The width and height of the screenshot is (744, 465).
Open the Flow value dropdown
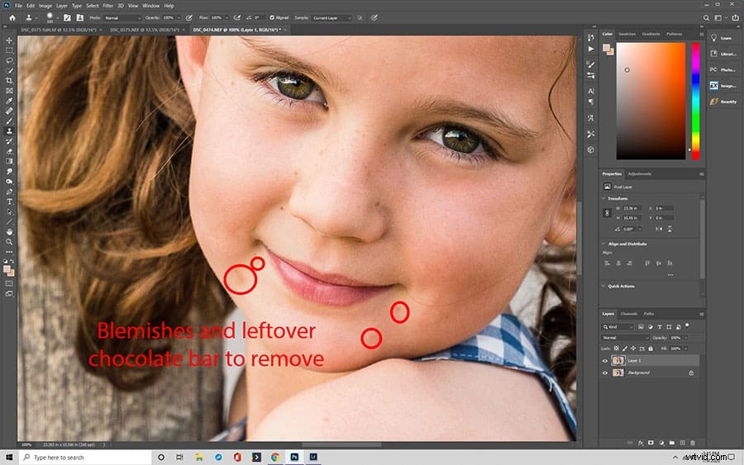pyautogui.click(x=227, y=18)
